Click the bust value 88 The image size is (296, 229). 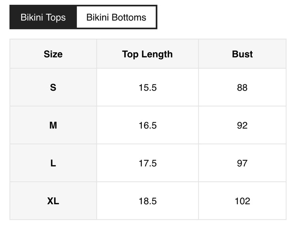pos(242,88)
